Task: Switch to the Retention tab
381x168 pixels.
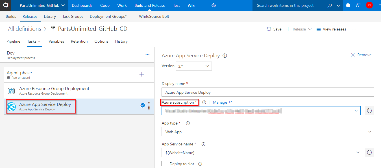Action: pyautogui.click(x=79, y=41)
